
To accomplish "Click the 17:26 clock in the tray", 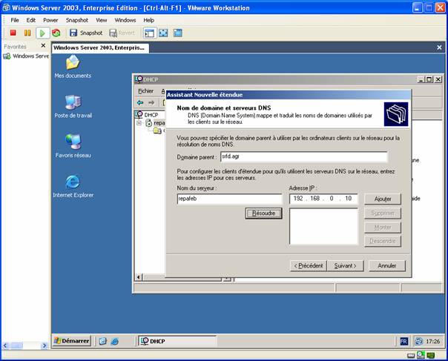I will click(x=433, y=341).
